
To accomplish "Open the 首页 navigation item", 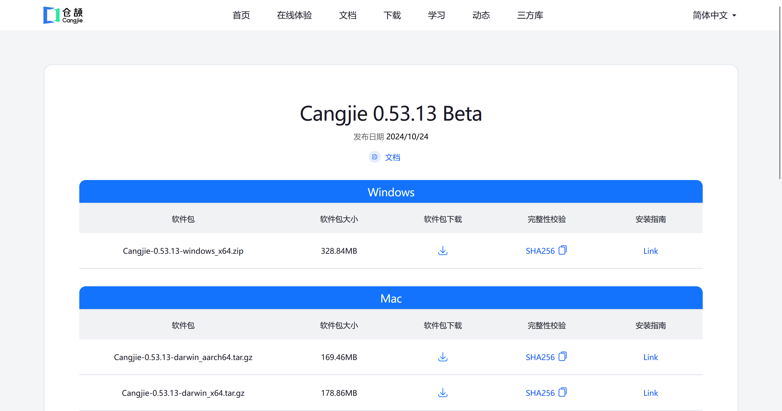I will point(241,15).
